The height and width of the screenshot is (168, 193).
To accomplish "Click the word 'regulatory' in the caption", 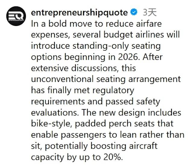I will pos(113,91).
